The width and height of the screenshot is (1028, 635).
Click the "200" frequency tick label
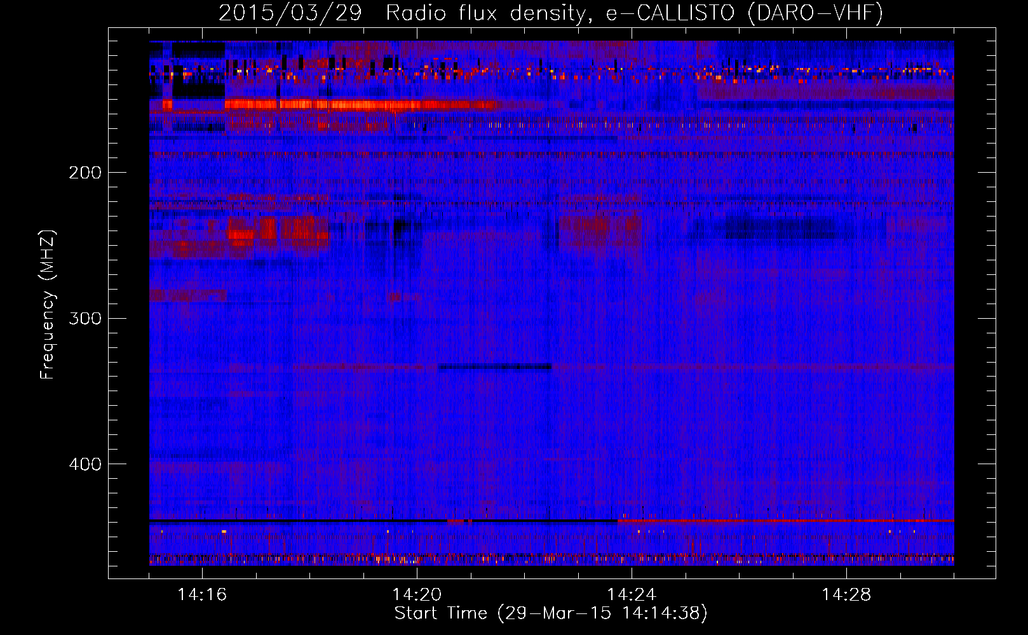(85, 173)
